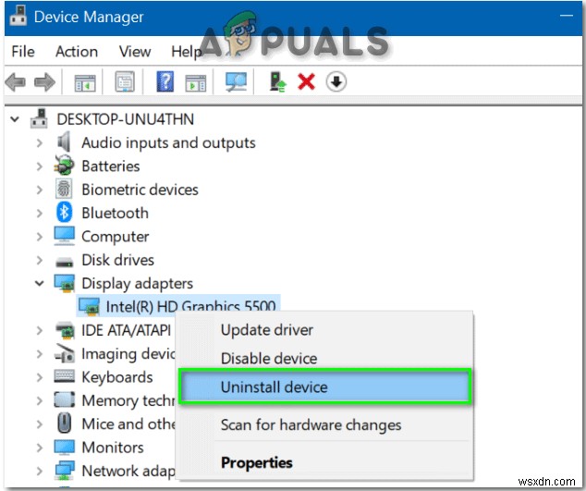This screenshot has width=586, height=491.
Task: Click the DESKTOP-UNU4THN computer icon
Action: tap(39, 119)
